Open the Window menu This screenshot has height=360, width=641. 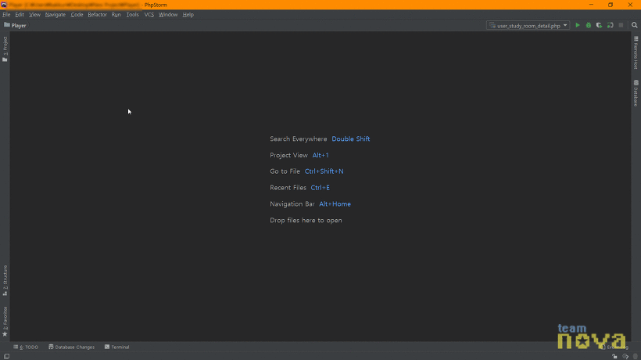click(x=168, y=15)
